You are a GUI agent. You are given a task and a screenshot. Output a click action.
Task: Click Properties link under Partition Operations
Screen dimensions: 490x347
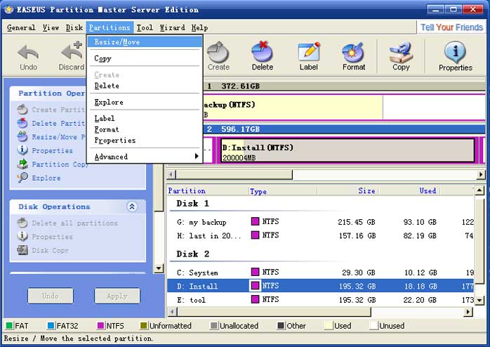[x=52, y=151]
